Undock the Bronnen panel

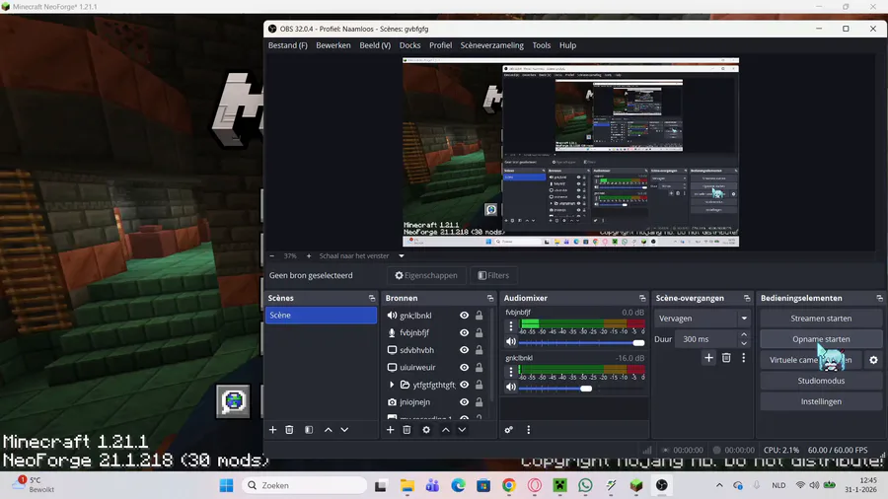pos(490,298)
